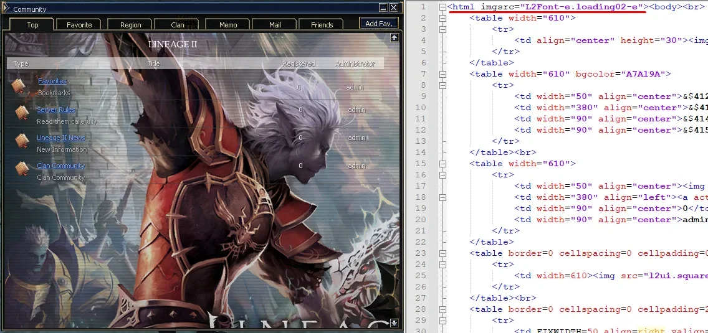Switch to the Clan tab
This screenshot has width=708, height=333.
coord(178,25)
